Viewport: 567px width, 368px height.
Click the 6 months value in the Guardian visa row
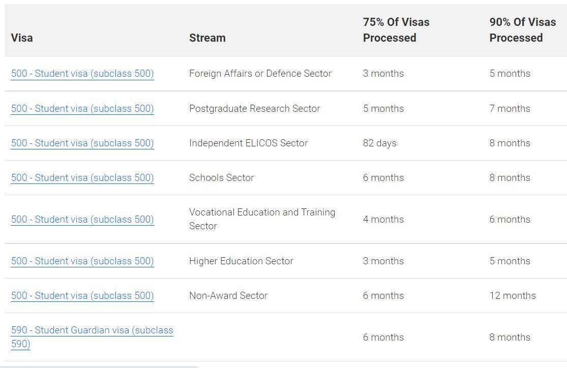point(383,337)
